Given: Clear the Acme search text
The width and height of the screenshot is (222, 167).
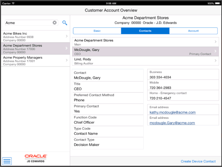Looking at the screenshot, I should tap(54, 23).
